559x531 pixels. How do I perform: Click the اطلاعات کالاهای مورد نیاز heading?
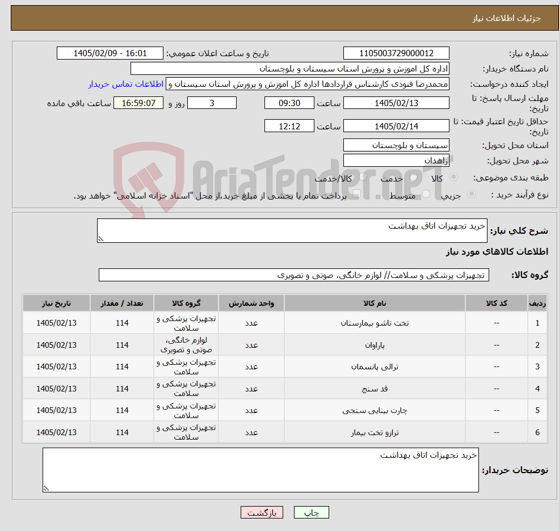click(x=497, y=252)
